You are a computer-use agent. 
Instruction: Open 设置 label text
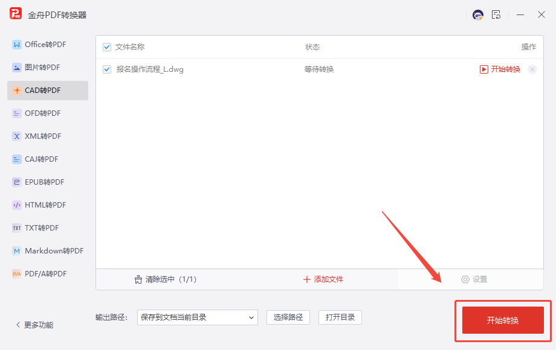480,279
